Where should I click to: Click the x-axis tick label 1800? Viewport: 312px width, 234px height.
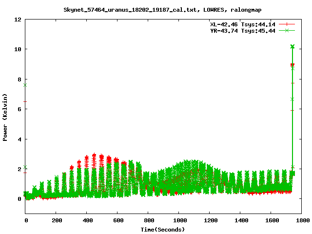pyautogui.click(x=303, y=220)
